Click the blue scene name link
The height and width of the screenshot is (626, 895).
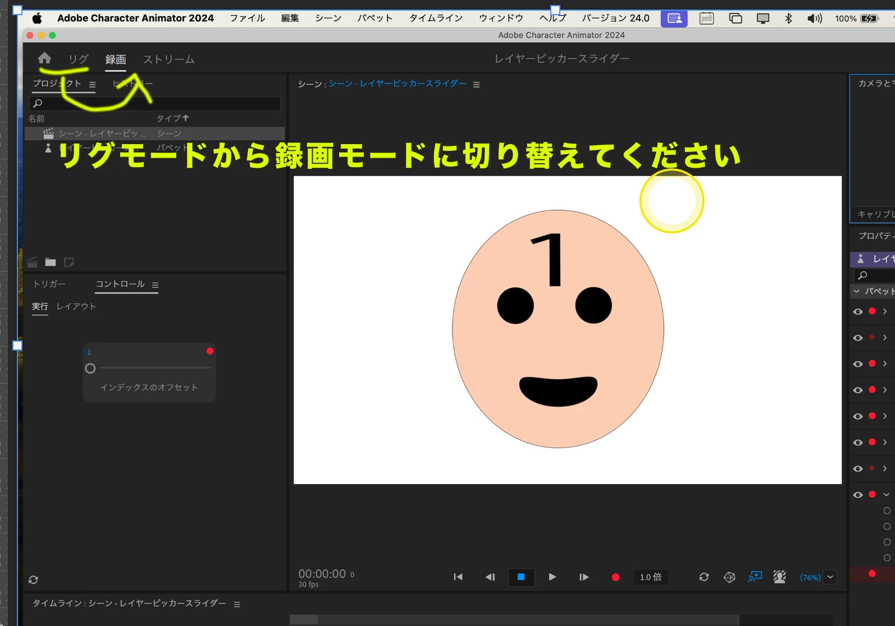click(398, 84)
